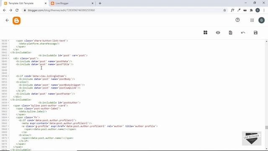Save the theme with the floppy disk icon

(x=255, y=33)
